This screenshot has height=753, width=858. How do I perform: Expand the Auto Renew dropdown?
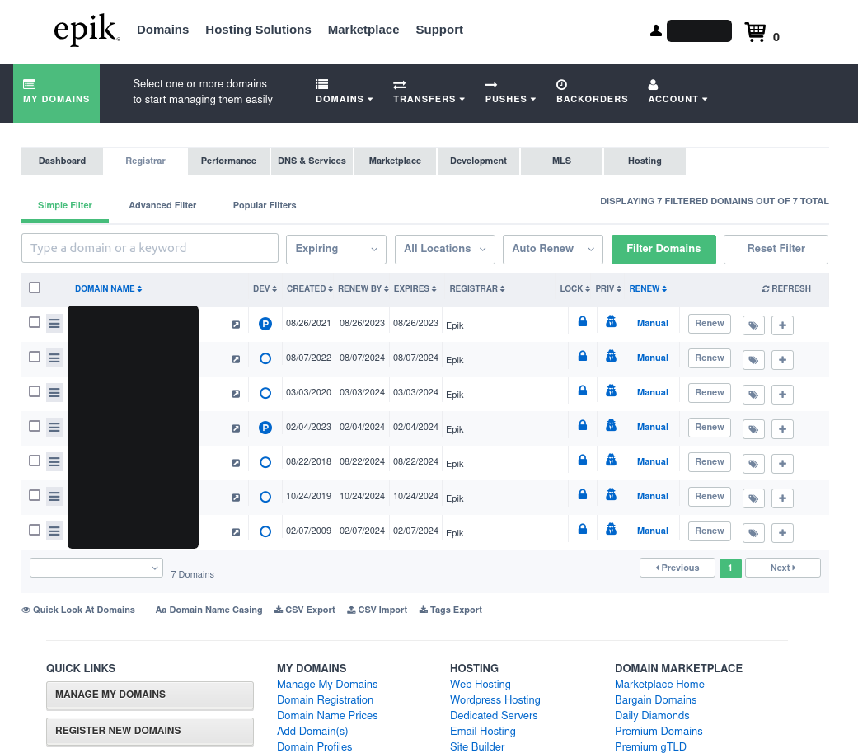552,249
